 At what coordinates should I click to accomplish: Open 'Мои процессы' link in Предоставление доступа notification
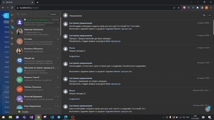113,41
